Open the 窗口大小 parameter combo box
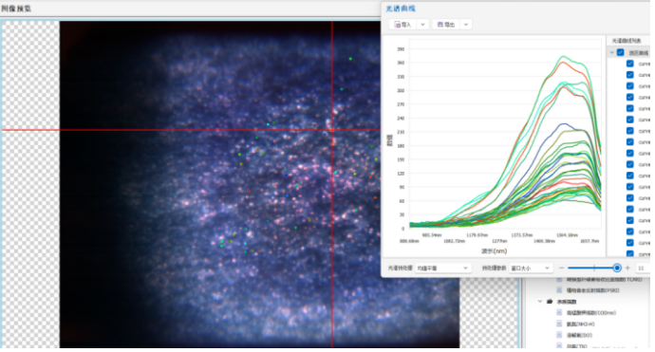 531,269
